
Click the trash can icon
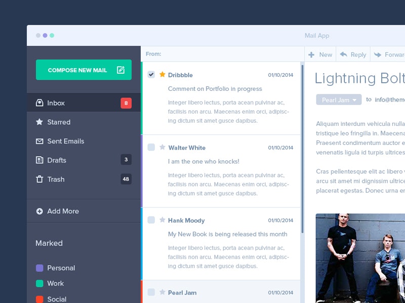pyautogui.click(x=39, y=179)
